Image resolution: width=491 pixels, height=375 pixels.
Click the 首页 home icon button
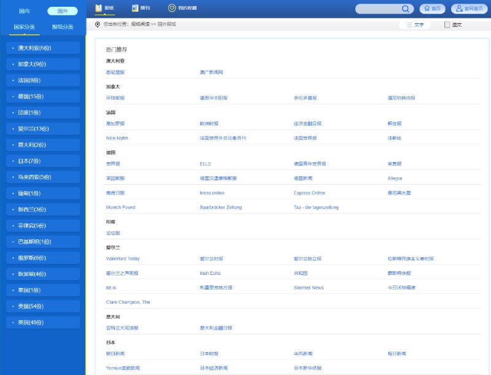[427, 9]
